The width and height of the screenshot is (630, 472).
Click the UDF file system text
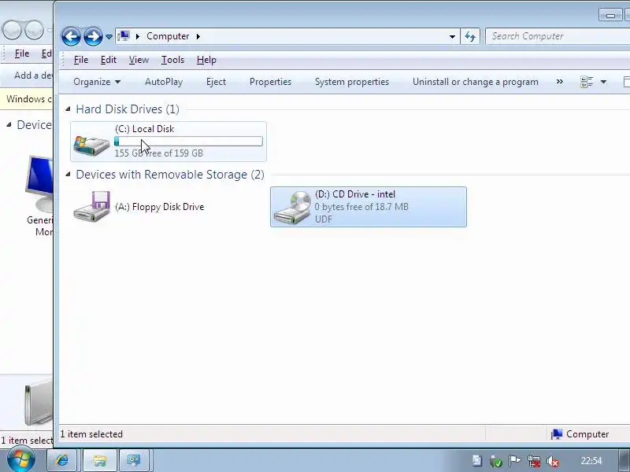pos(324,219)
